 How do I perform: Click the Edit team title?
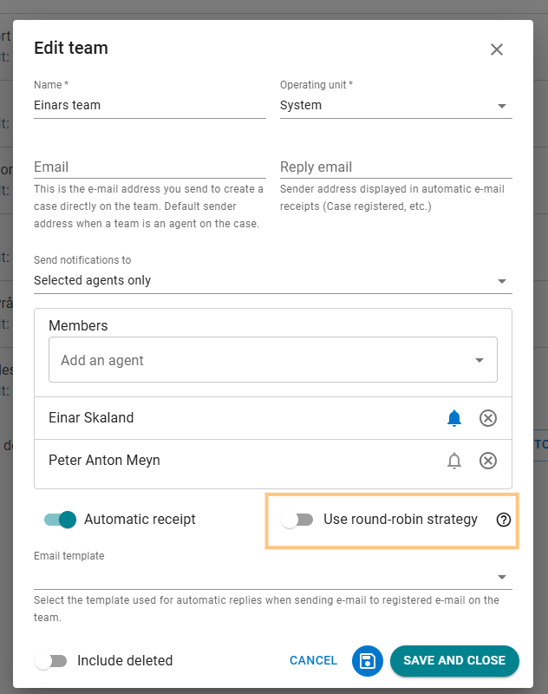(x=71, y=48)
